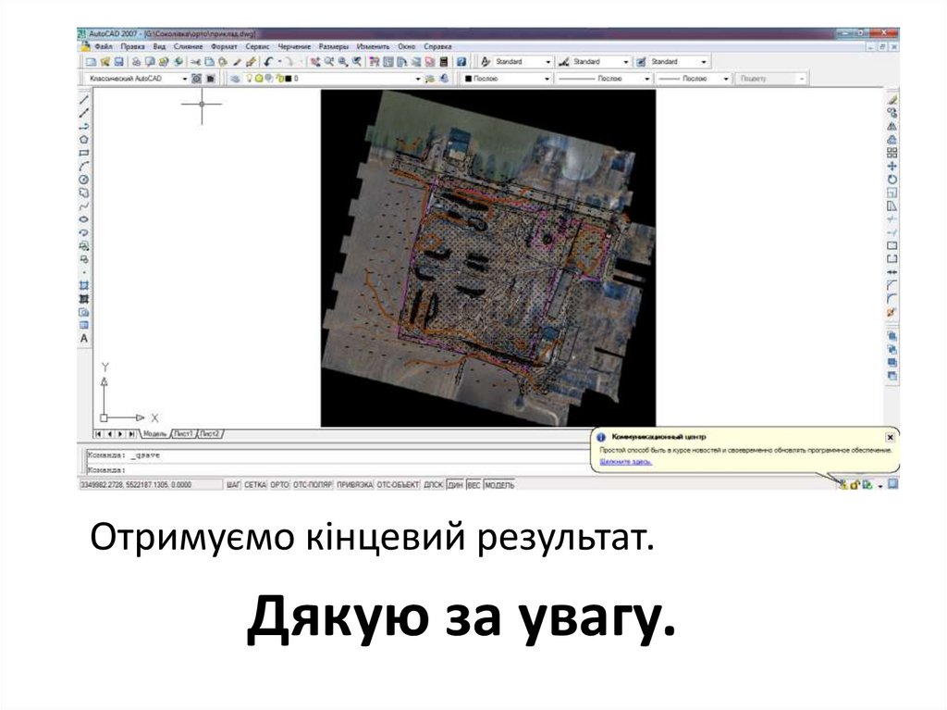Open the table style Standard dropdown

coord(703,62)
